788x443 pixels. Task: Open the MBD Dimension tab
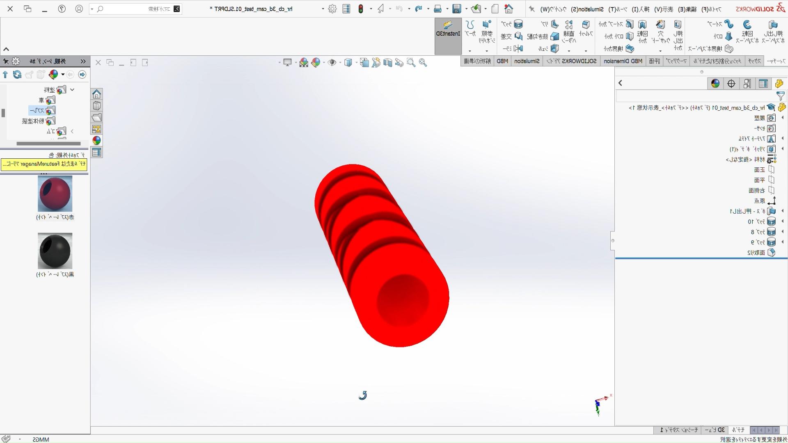click(623, 61)
